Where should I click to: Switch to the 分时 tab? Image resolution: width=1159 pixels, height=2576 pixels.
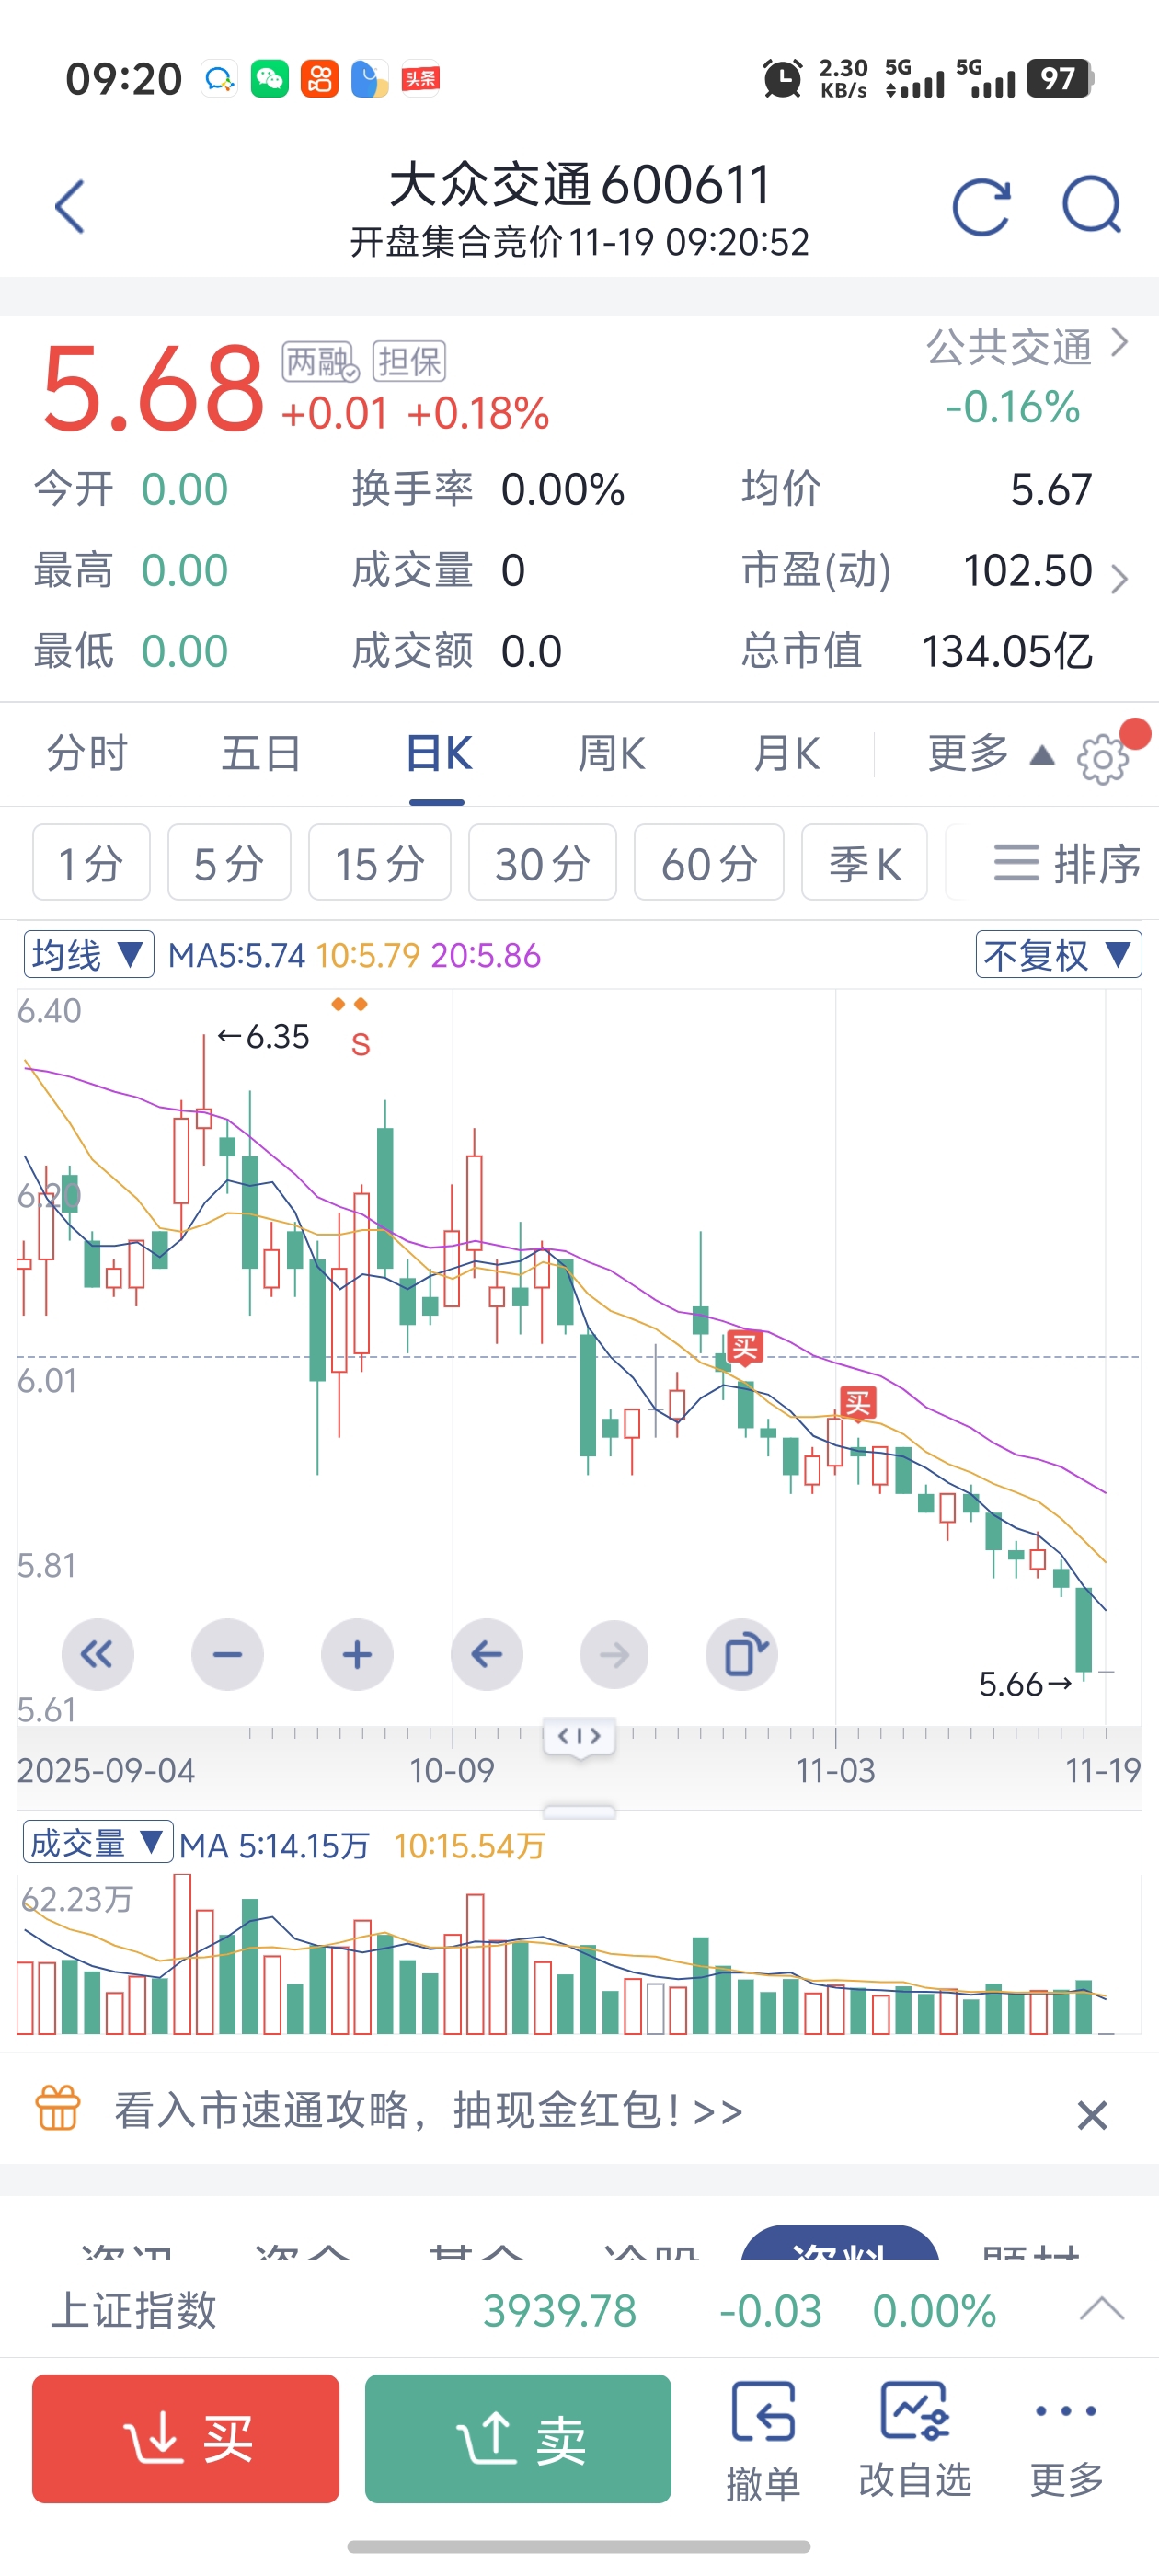(87, 754)
